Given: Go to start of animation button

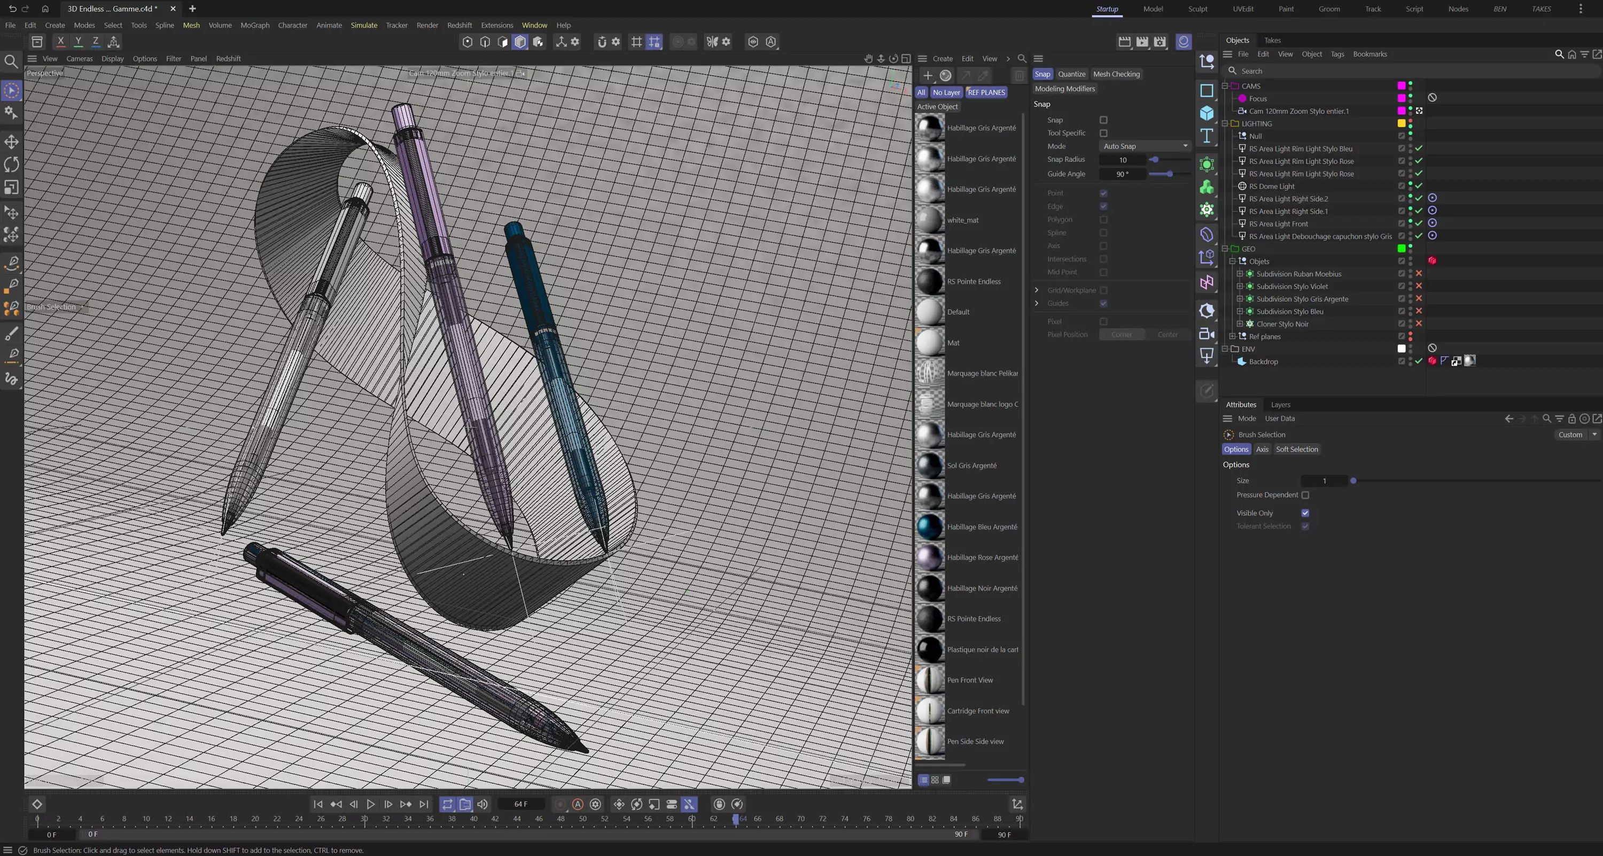Looking at the screenshot, I should pos(318,804).
